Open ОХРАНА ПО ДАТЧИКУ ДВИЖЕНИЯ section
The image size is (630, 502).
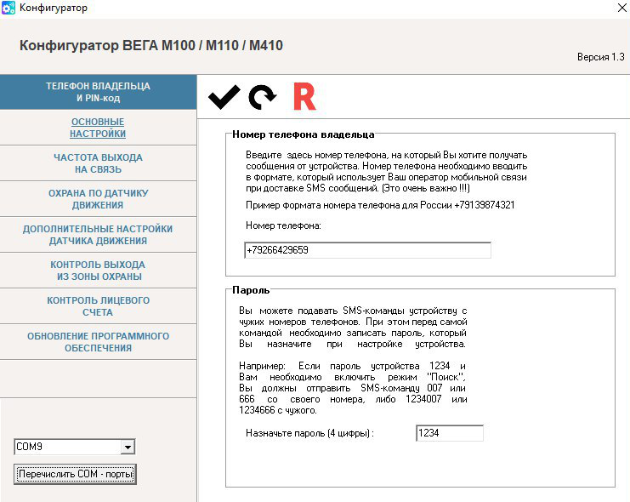pos(98,199)
